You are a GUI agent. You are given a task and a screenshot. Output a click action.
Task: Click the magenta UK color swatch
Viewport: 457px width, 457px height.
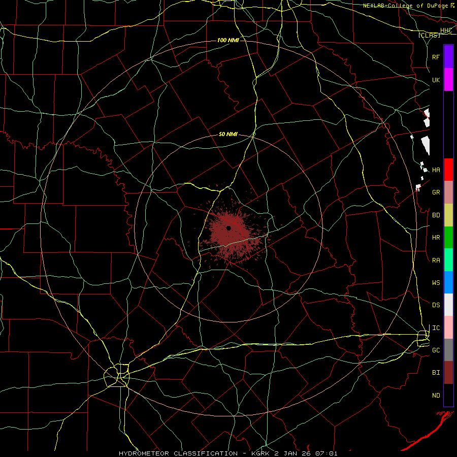448,80
